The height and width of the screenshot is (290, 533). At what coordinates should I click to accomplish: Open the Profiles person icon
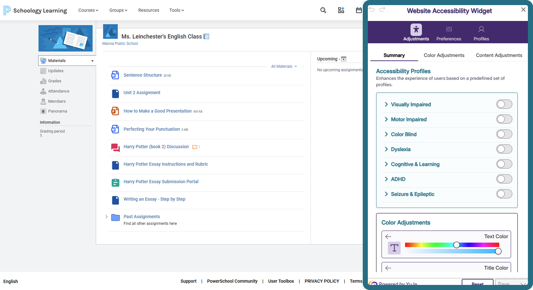tap(481, 29)
